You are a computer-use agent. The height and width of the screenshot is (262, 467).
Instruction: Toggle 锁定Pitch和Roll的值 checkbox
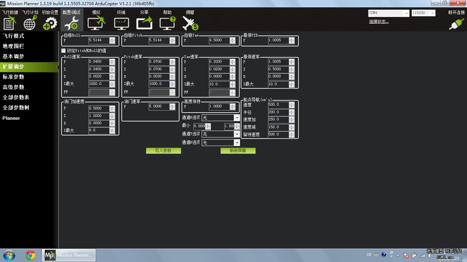(63, 50)
